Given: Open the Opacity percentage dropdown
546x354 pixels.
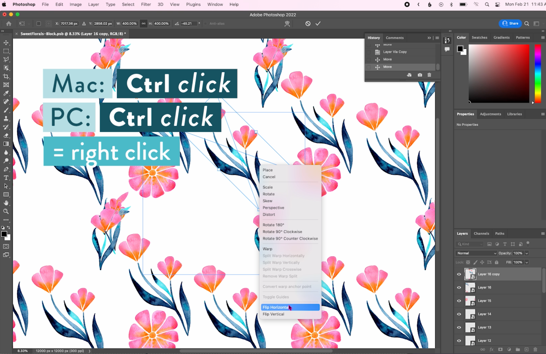Looking at the screenshot, I should 527,253.
